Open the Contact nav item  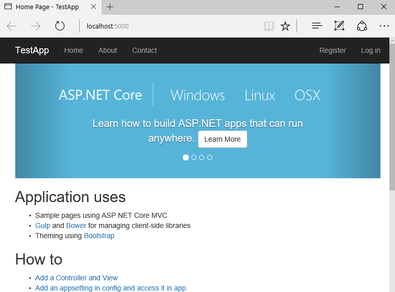click(145, 50)
